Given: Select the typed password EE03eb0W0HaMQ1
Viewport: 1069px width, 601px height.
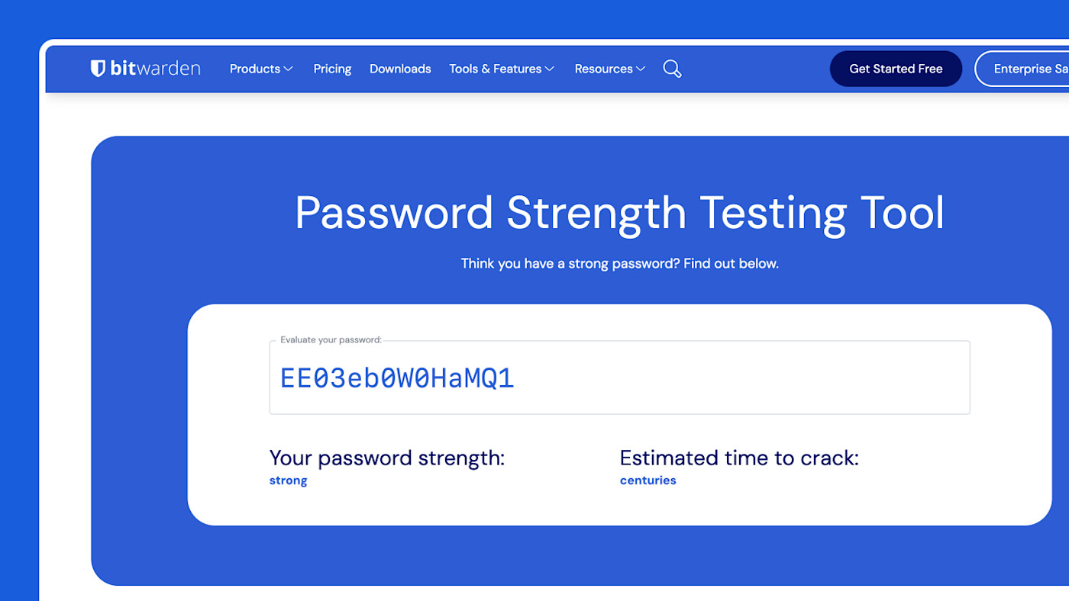Looking at the screenshot, I should point(397,377).
